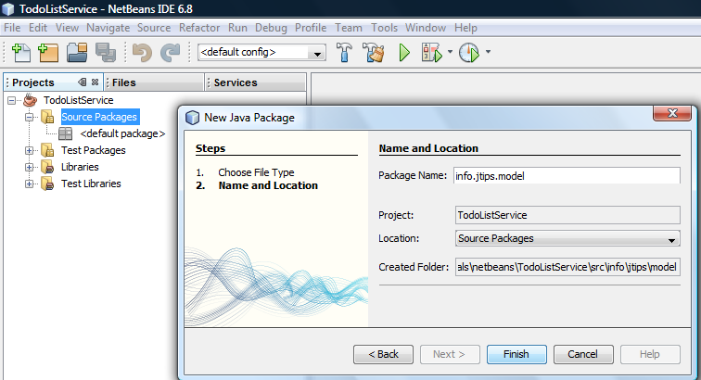Open the default config combo box

coord(261,52)
